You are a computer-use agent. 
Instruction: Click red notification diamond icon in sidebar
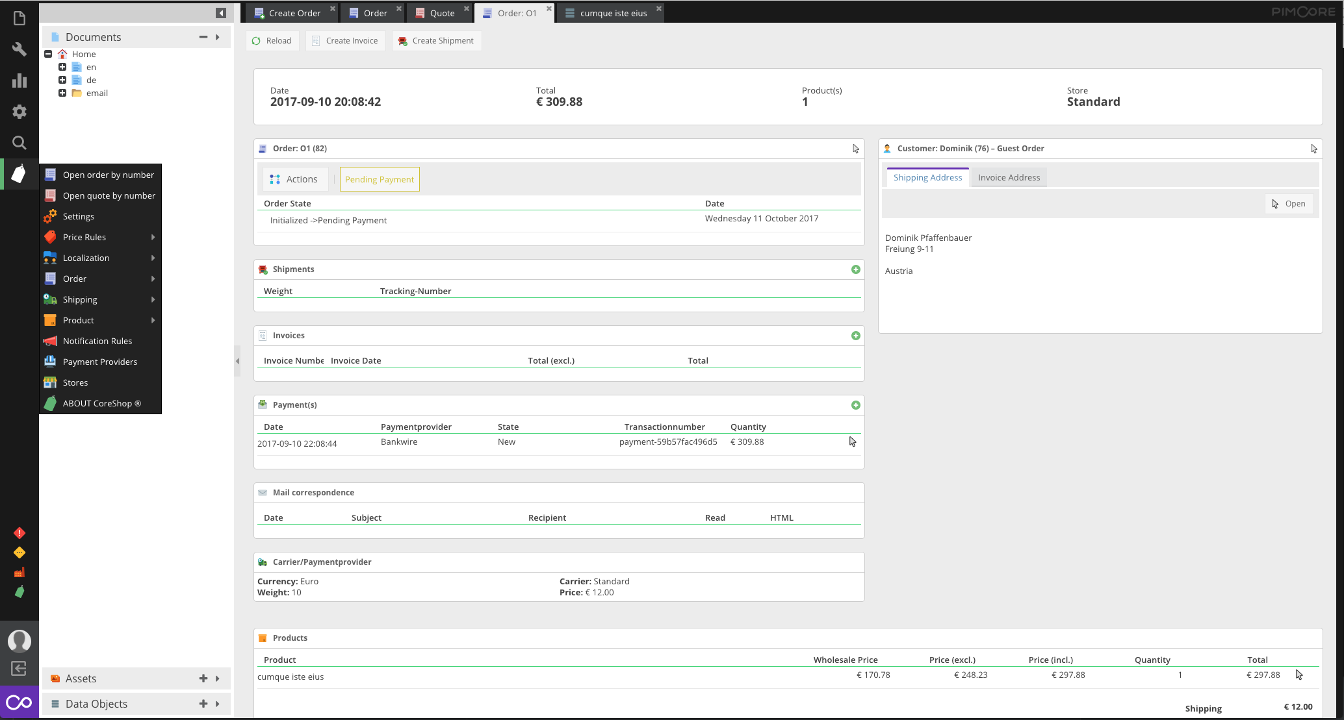coord(19,533)
